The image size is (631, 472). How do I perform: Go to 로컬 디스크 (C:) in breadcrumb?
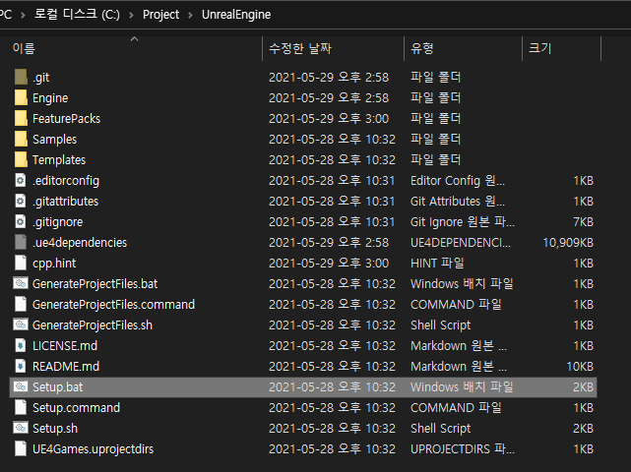[77, 15]
